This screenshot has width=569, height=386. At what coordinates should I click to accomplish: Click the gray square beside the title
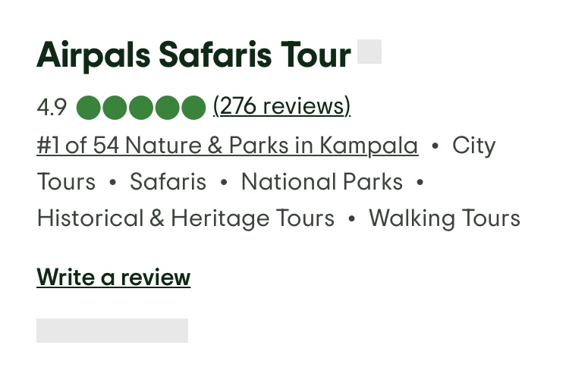tap(369, 52)
